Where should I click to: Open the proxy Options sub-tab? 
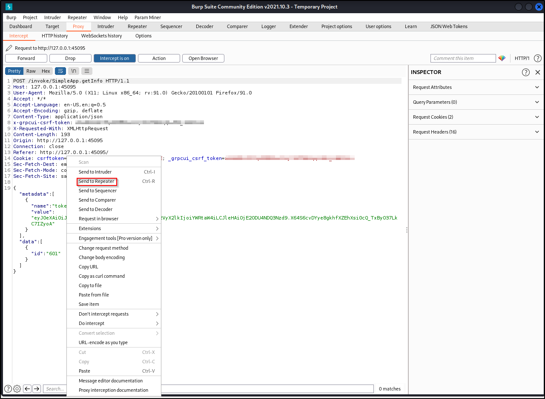point(143,36)
